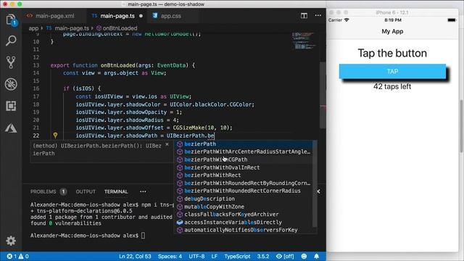Open the Source Control view
Image resolution: width=464 pixels, height=261 pixels.
(x=11, y=62)
